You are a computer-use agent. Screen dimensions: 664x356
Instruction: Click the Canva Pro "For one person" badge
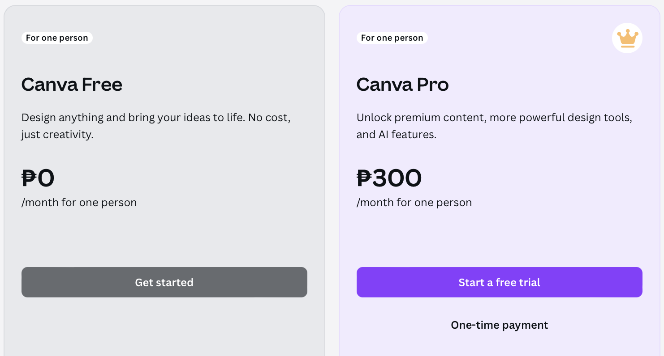392,38
